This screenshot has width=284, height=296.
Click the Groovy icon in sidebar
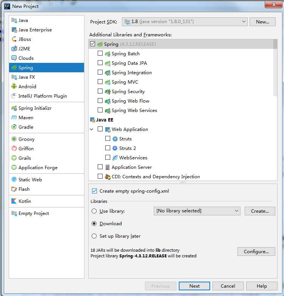point(14,139)
